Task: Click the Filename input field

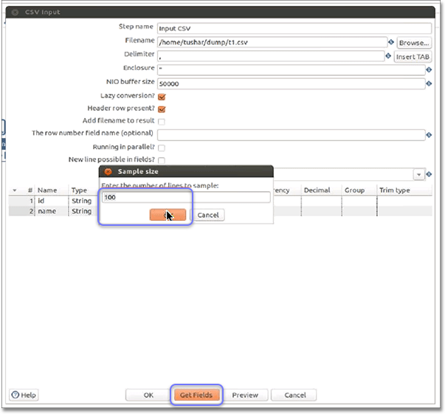Action: click(272, 42)
